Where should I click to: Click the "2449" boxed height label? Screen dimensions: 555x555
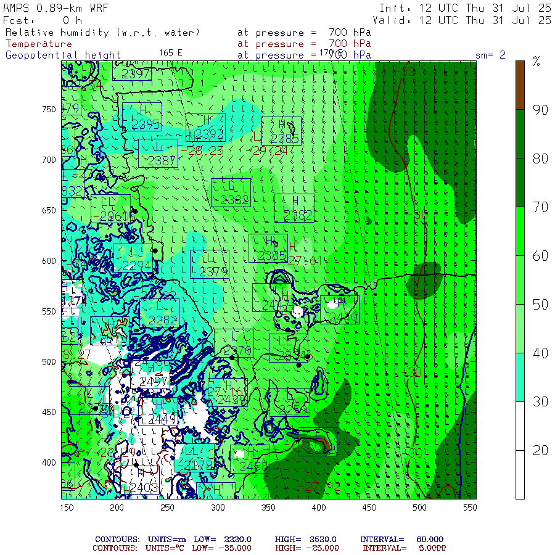(158, 411)
